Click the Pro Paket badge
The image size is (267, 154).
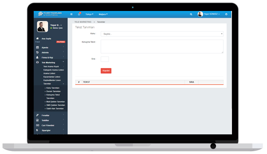click(x=61, y=42)
